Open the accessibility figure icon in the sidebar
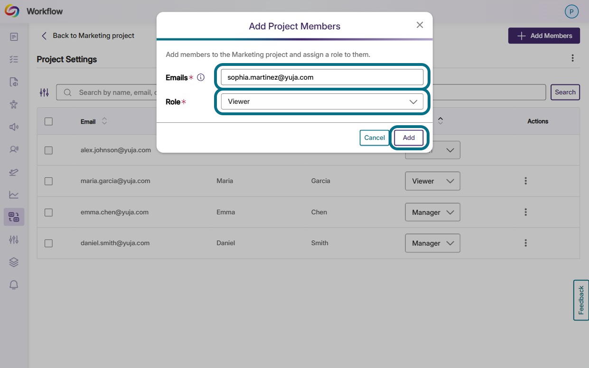The image size is (589, 368). click(14, 104)
